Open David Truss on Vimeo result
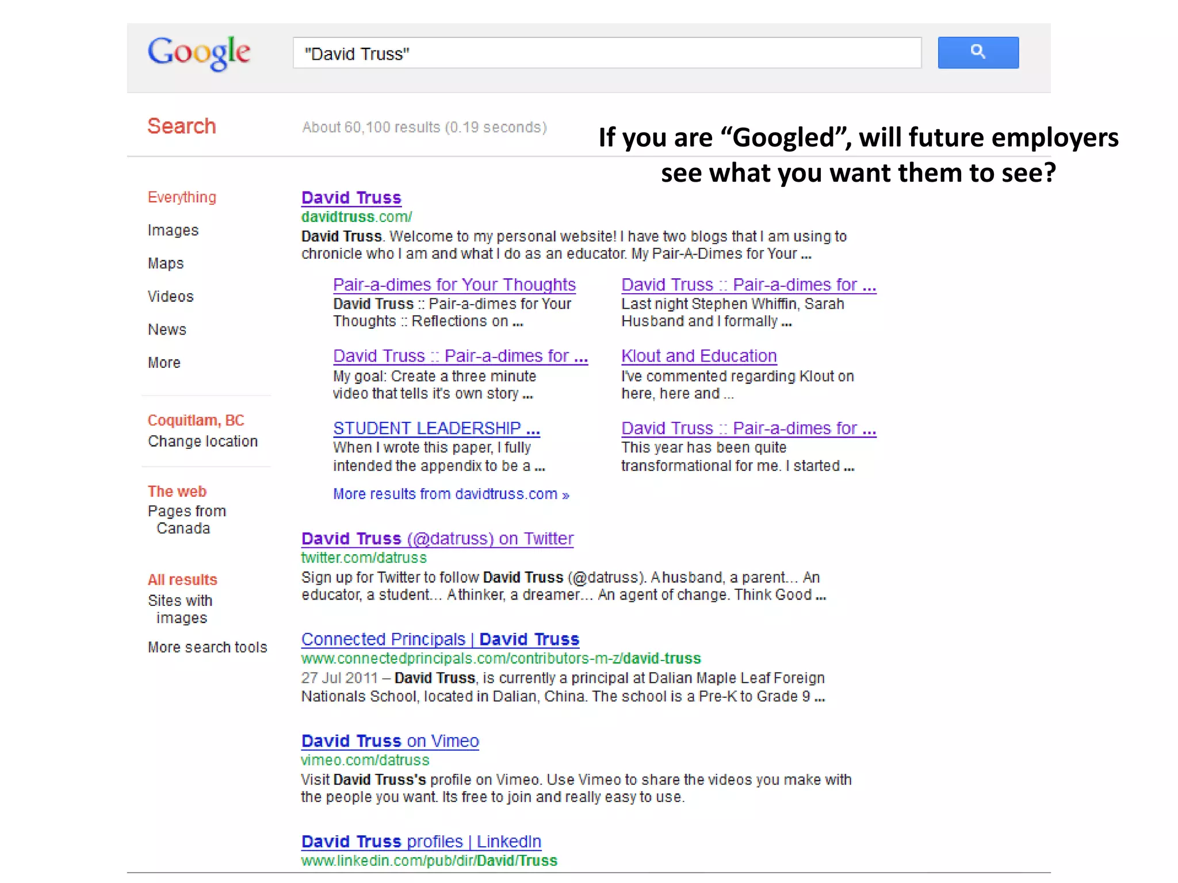Viewport: 1178px width, 883px height. point(390,741)
